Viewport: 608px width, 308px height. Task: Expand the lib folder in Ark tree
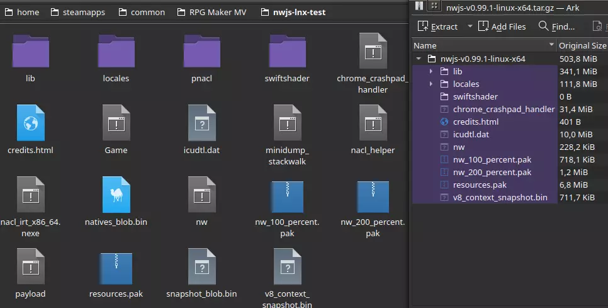(x=431, y=71)
